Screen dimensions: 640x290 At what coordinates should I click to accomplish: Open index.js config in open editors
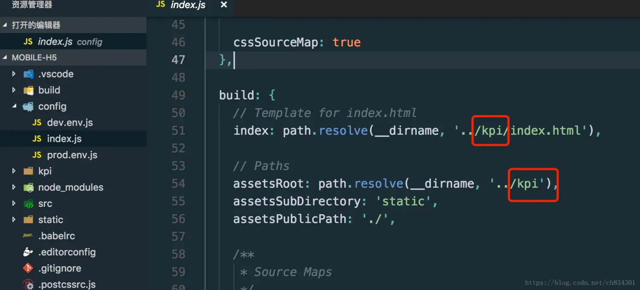click(73, 41)
